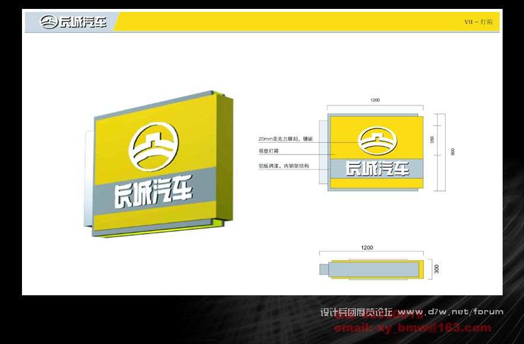Click the "300" depth dimension label
The height and width of the screenshot is (344, 524).
click(437, 269)
